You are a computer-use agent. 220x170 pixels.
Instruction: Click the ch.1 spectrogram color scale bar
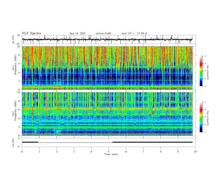201,71
